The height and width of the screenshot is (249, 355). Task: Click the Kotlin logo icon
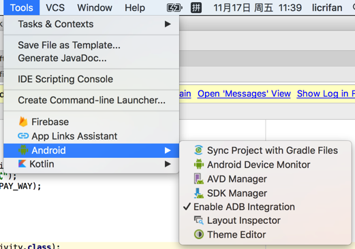coord(22,164)
